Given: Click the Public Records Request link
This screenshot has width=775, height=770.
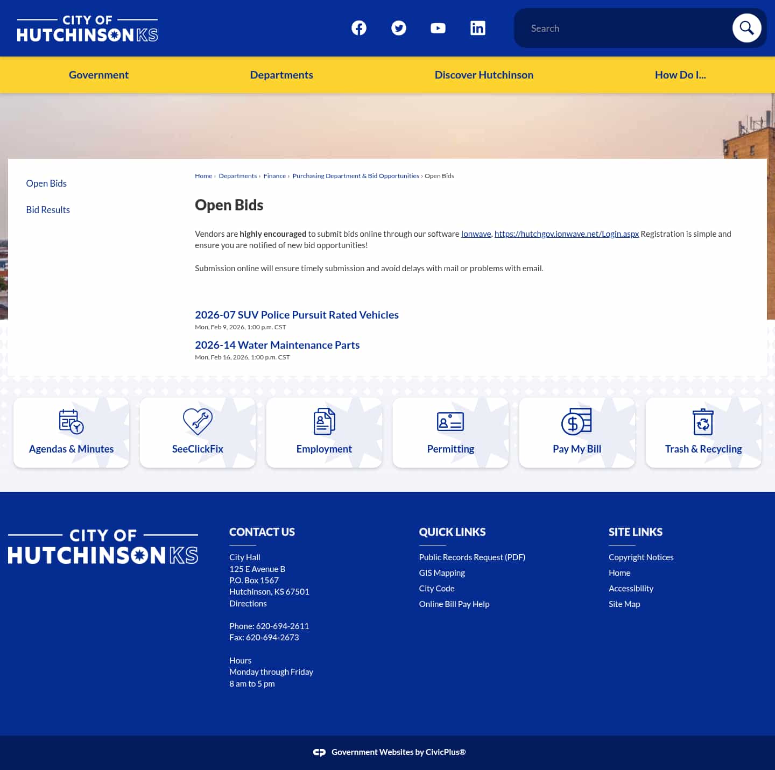Looking at the screenshot, I should (x=472, y=557).
